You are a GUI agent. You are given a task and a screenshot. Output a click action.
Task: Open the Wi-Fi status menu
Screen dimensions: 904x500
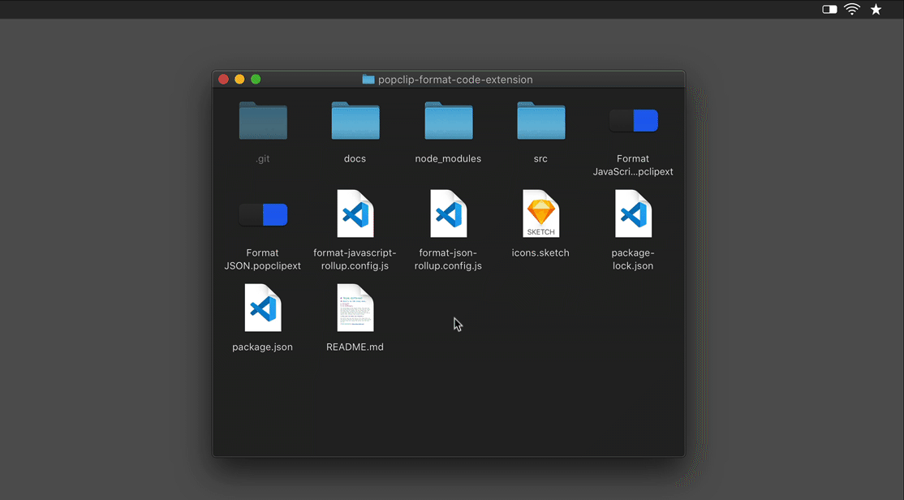[852, 9]
